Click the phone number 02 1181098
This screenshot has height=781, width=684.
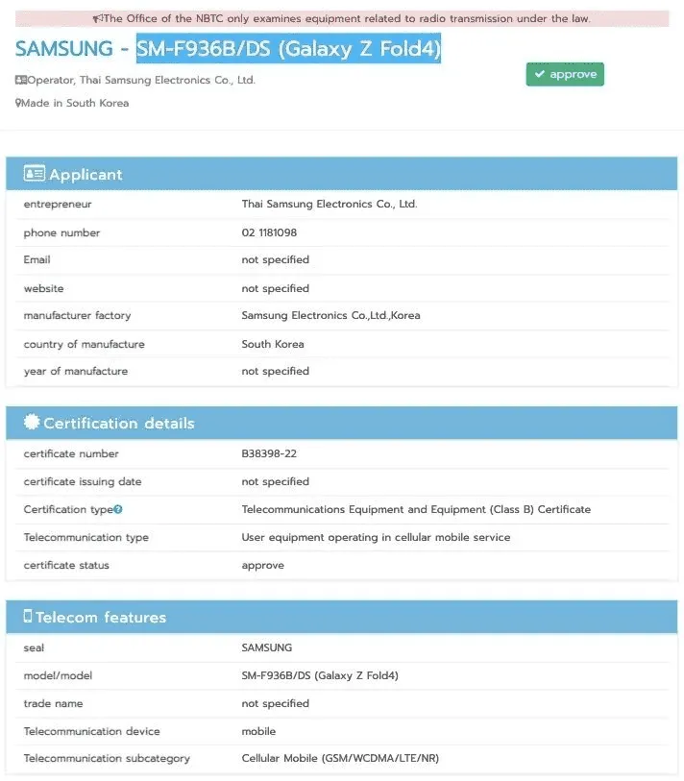(269, 232)
